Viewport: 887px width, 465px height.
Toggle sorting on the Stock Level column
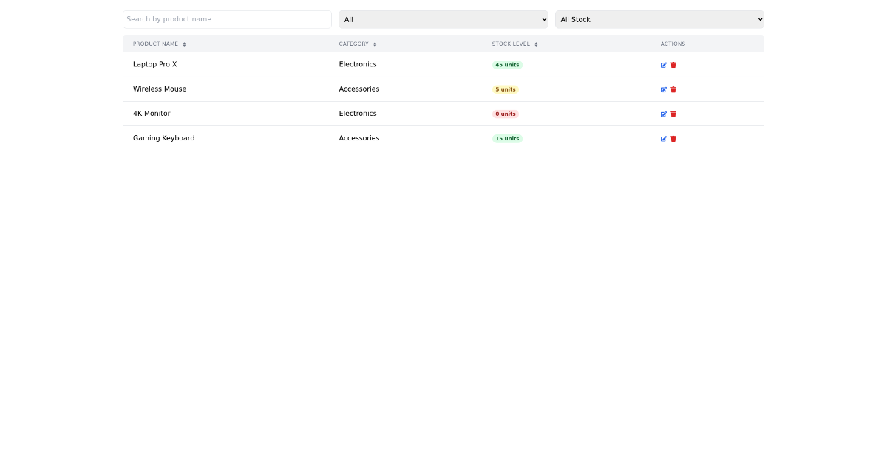pos(534,44)
